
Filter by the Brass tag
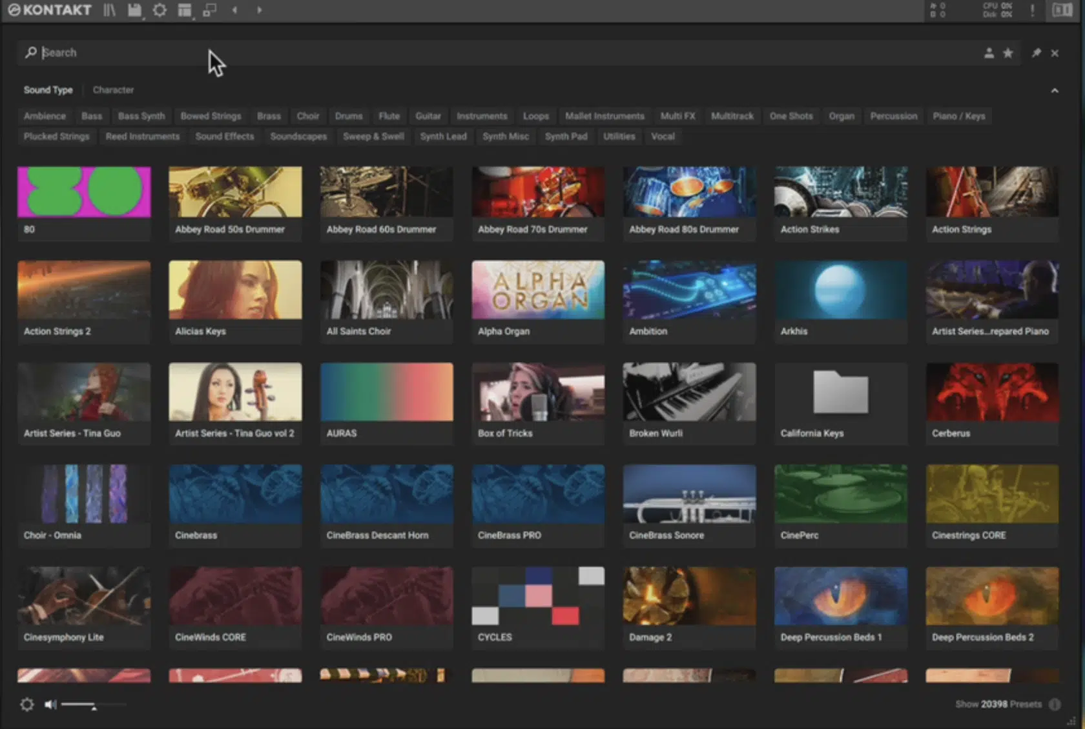coord(269,116)
